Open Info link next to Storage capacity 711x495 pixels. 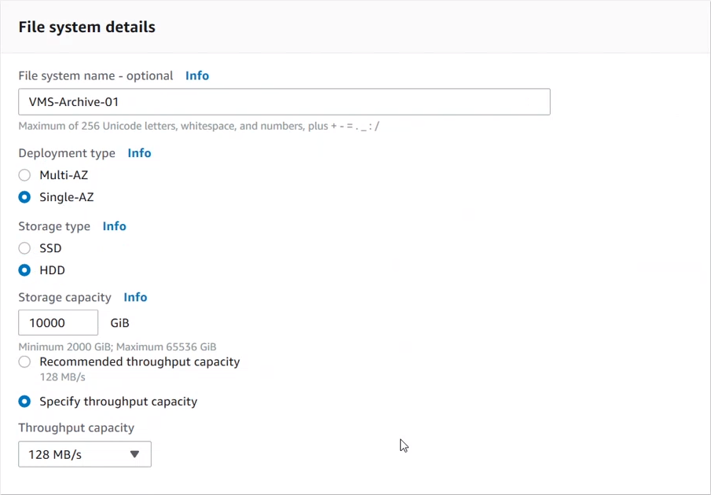(135, 297)
